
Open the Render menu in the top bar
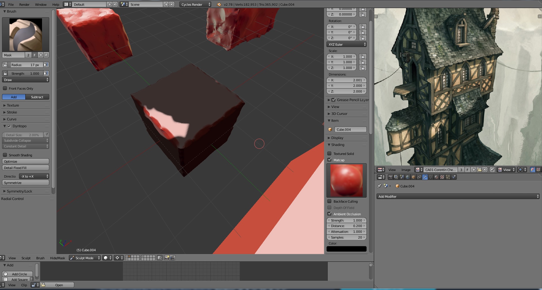point(24,5)
